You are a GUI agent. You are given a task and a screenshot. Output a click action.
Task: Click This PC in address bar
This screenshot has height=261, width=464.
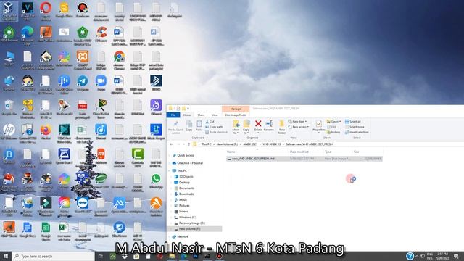tap(206, 144)
